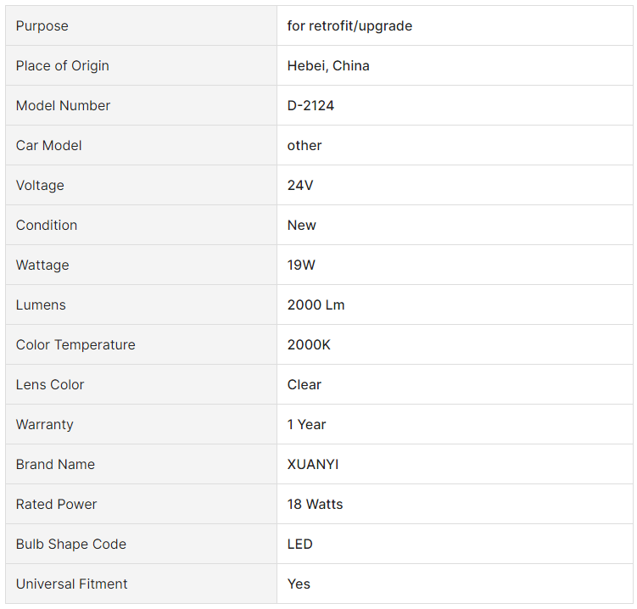Image resolution: width=637 pixels, height=609 pixels.
Task: Select the Color Temperature value 2000K
Action: [309, 344]
